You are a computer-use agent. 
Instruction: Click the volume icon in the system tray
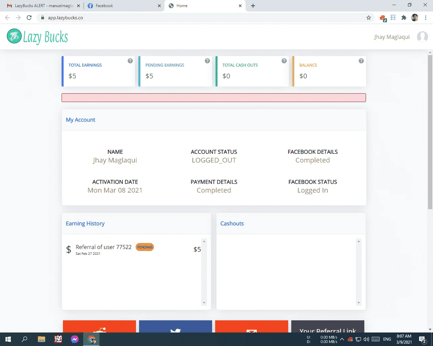(366, 339)
